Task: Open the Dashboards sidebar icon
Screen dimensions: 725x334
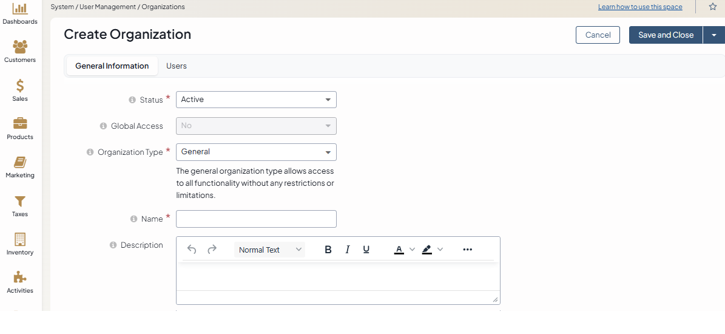Action: click(20, 9)
